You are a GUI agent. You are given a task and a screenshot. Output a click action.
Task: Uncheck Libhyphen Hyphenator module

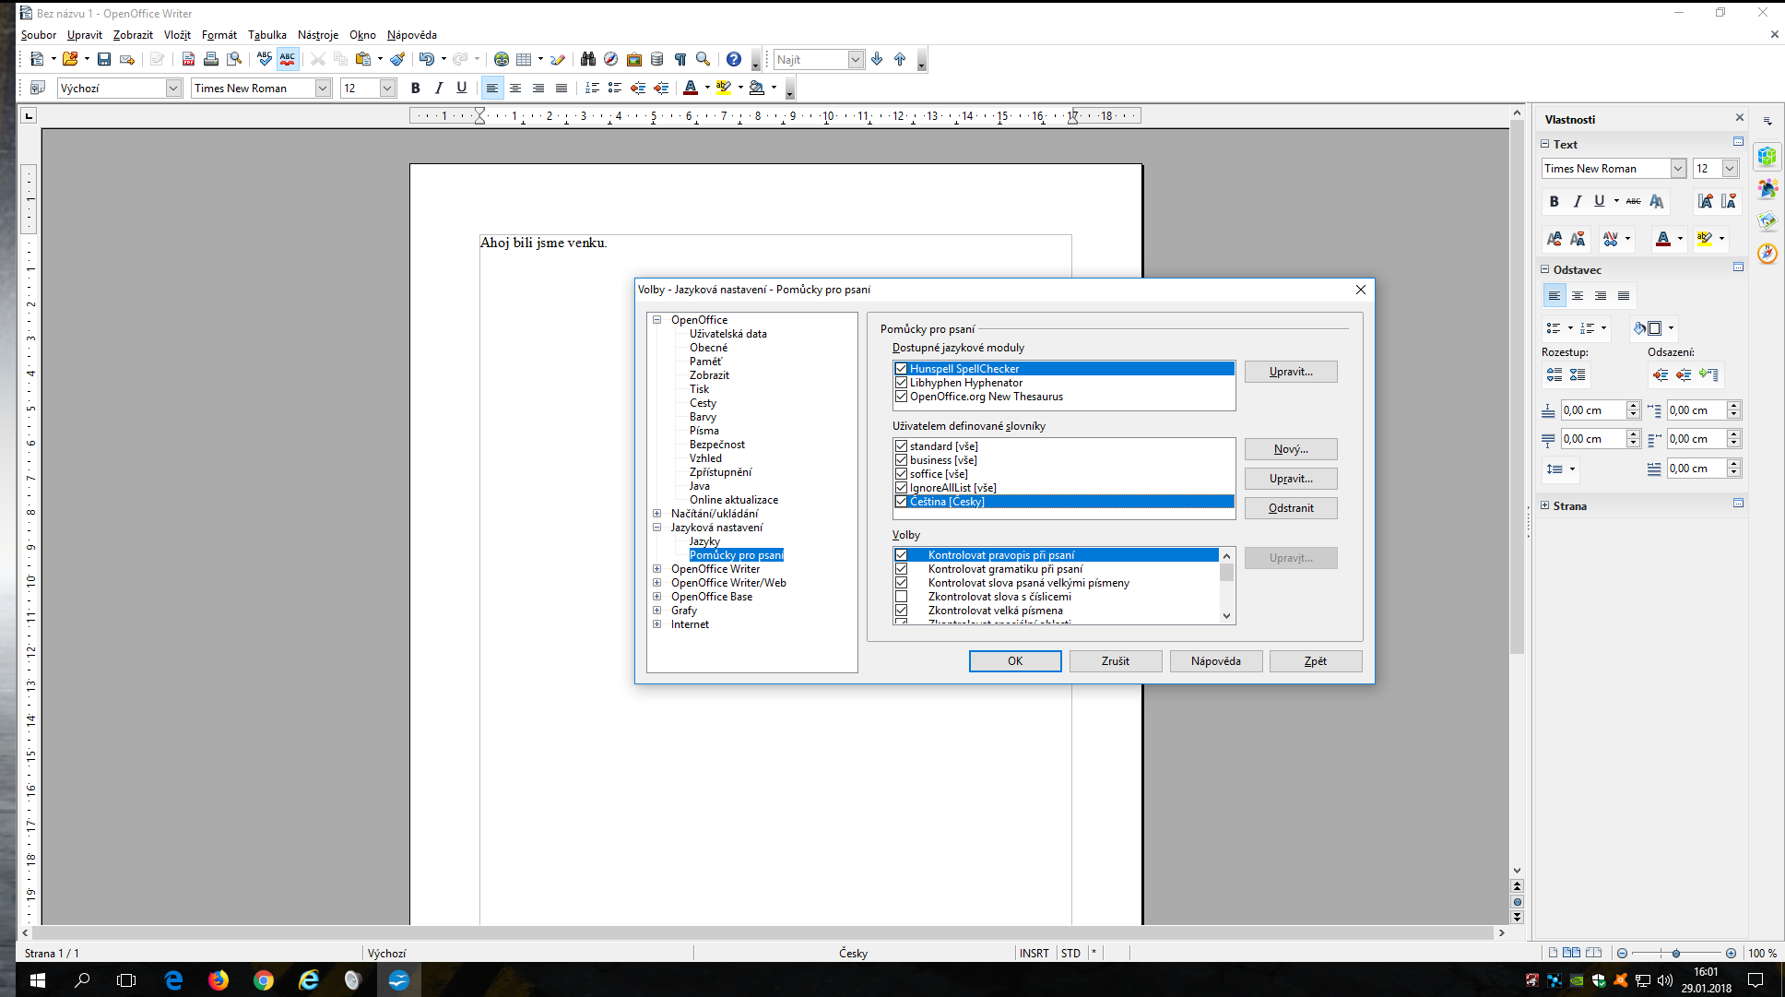(x=901, y=383)
